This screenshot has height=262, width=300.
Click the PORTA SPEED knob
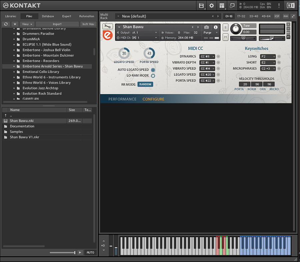pyautogui.click(x=149, y=53)
